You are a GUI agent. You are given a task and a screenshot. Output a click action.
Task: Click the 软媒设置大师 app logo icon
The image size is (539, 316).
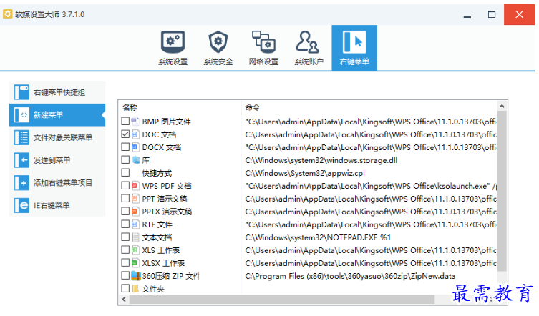point(8,14)
